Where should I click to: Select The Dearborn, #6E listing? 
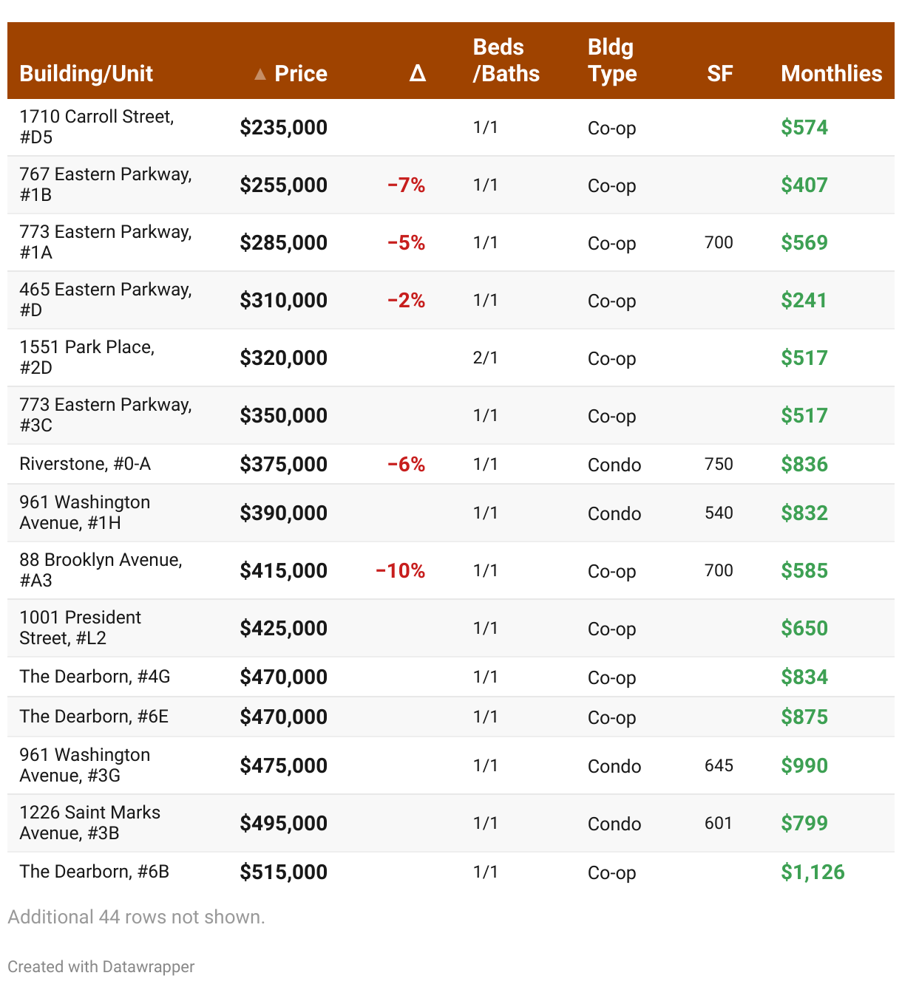(94, 717)
